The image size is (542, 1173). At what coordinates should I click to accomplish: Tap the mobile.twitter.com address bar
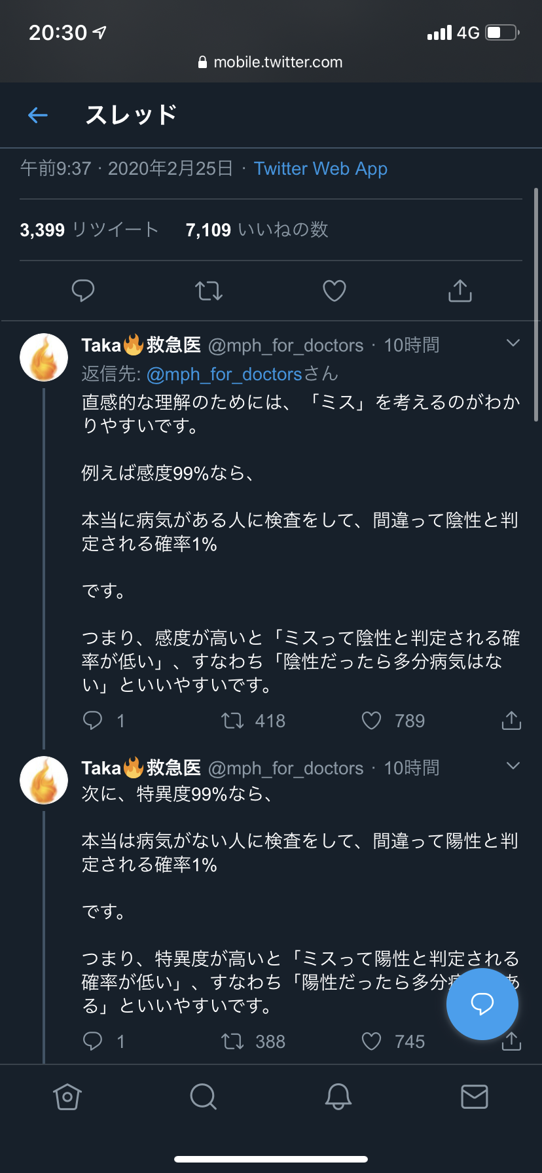click(x=271, y=62)
